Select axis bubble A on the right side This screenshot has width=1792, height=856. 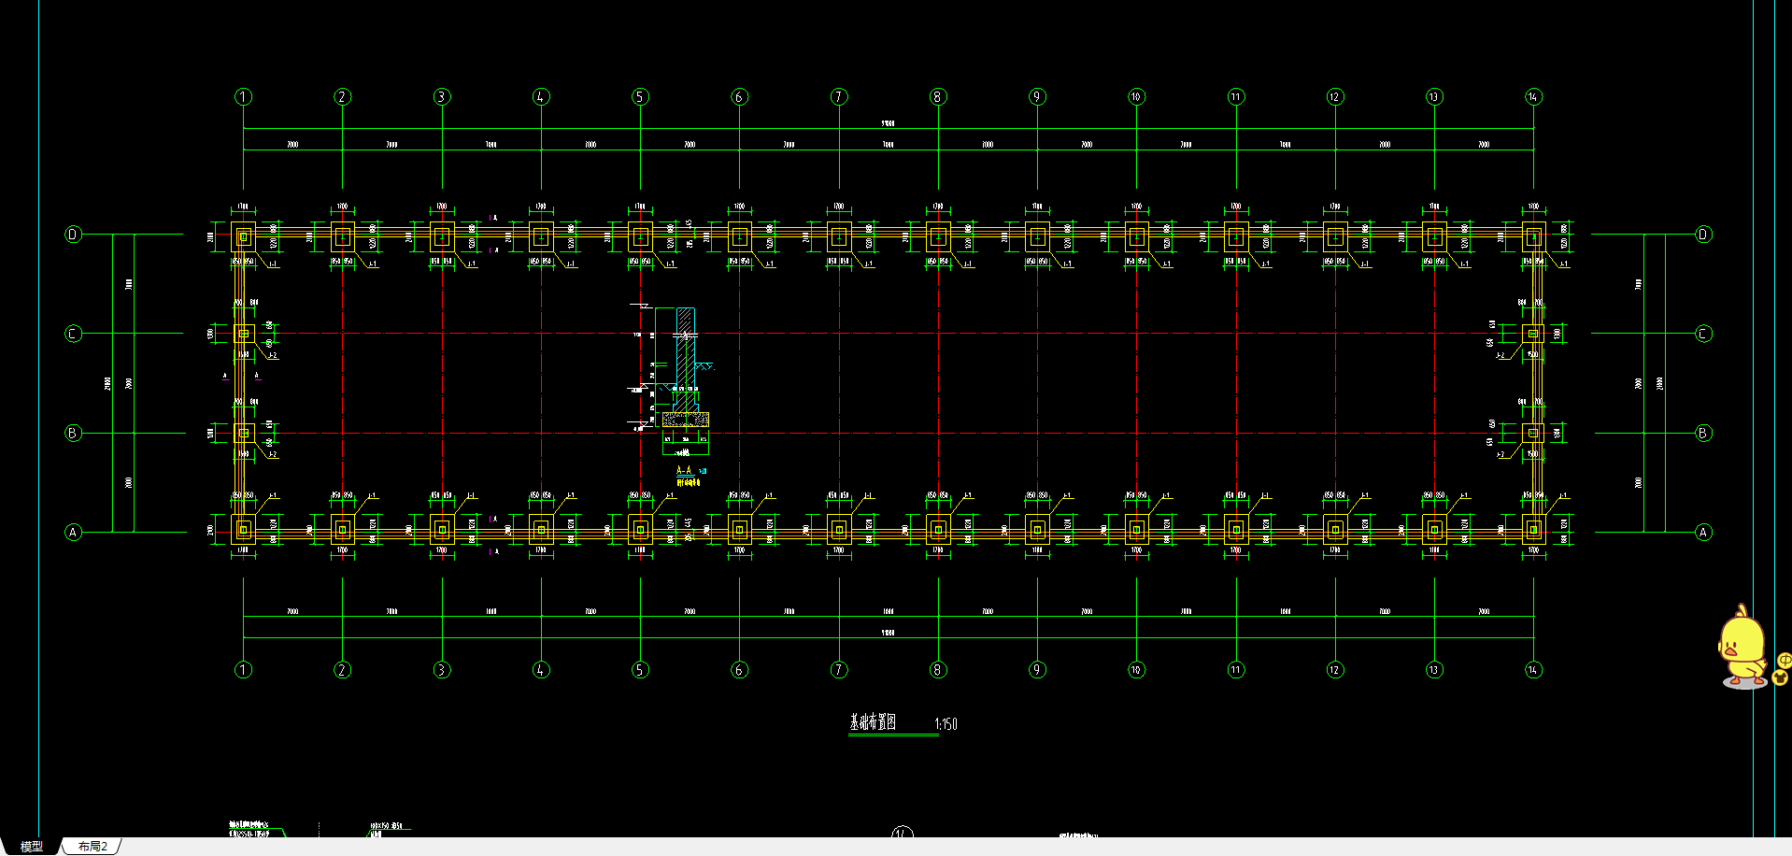point(1703,532)
